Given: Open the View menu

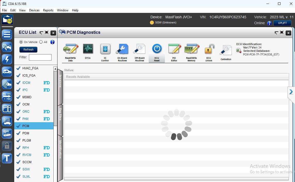Looking at the screenshot, I should click(x=22, y=10).
